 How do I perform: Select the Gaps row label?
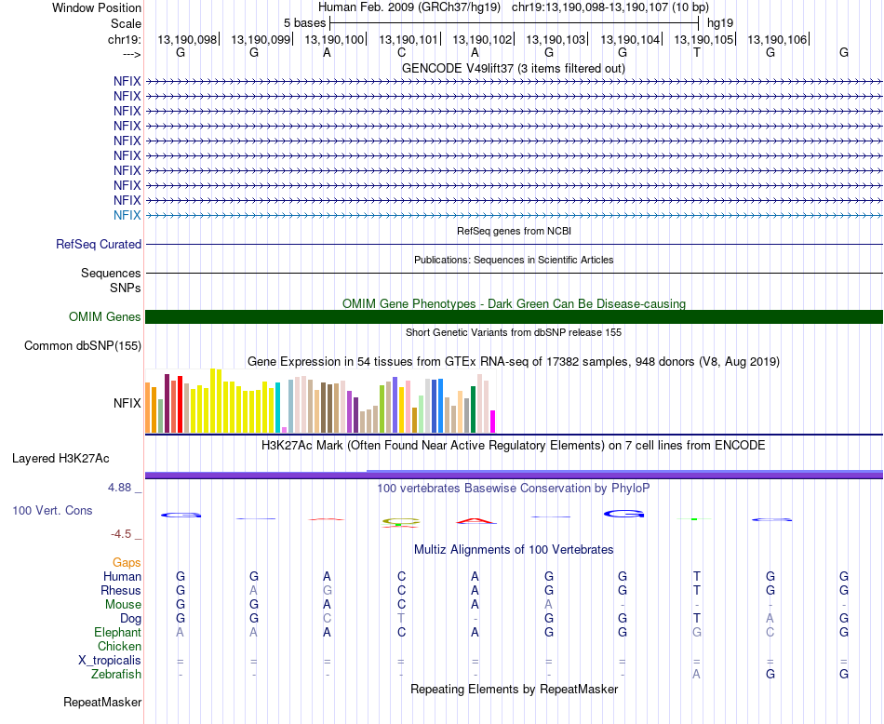(127, 562)
